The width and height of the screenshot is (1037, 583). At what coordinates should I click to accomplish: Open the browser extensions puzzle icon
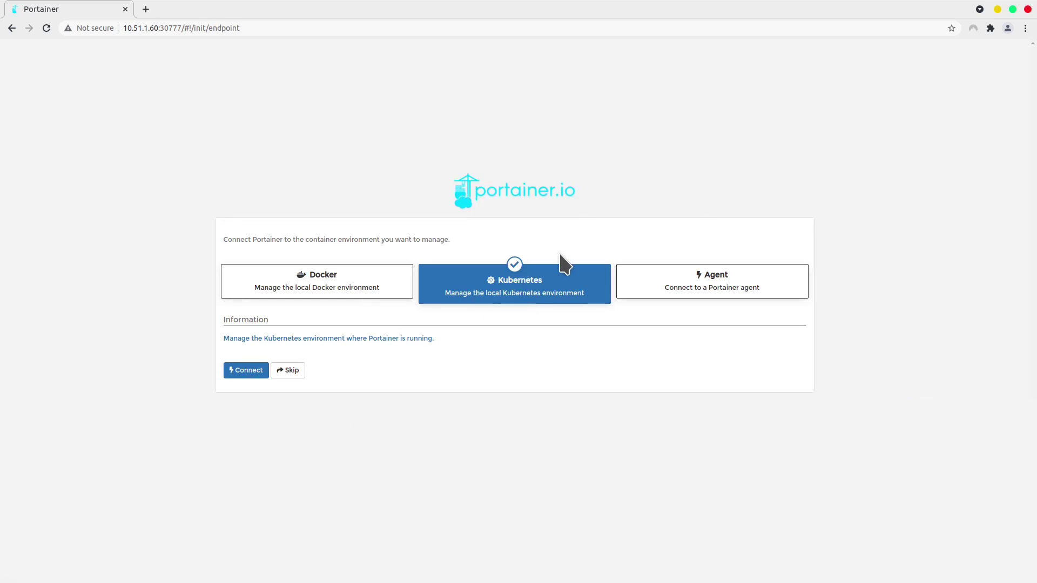tap(991, 28)
